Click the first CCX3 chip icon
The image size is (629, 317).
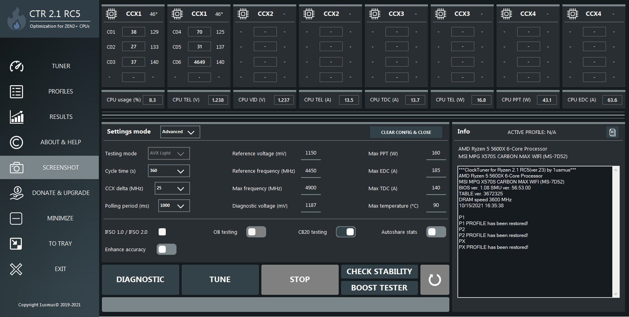(375, 14)
